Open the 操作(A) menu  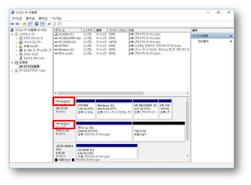click(30, 18)
